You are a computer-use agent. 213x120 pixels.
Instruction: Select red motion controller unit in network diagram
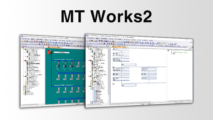(x=50, y=52)
